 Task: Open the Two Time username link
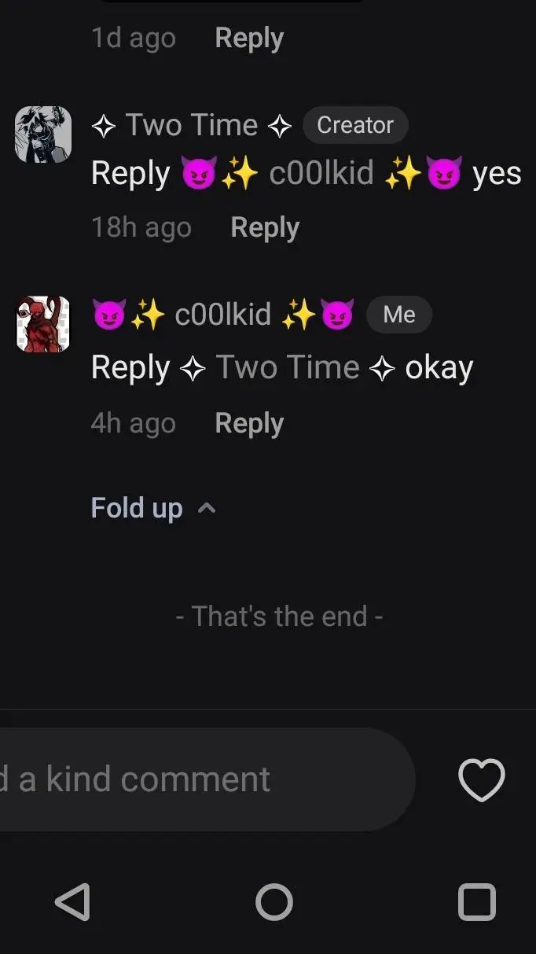pyautogui.click(x=192, y=125)
